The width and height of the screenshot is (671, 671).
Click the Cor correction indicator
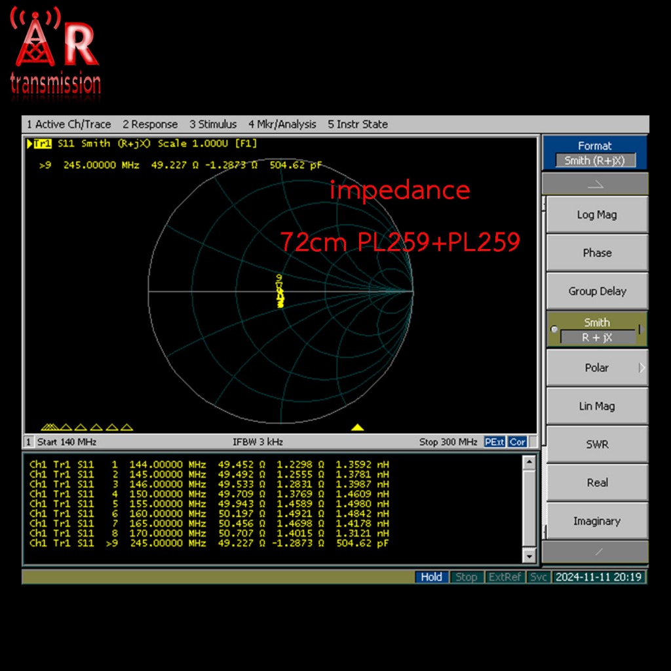click(x=517, y=442)
